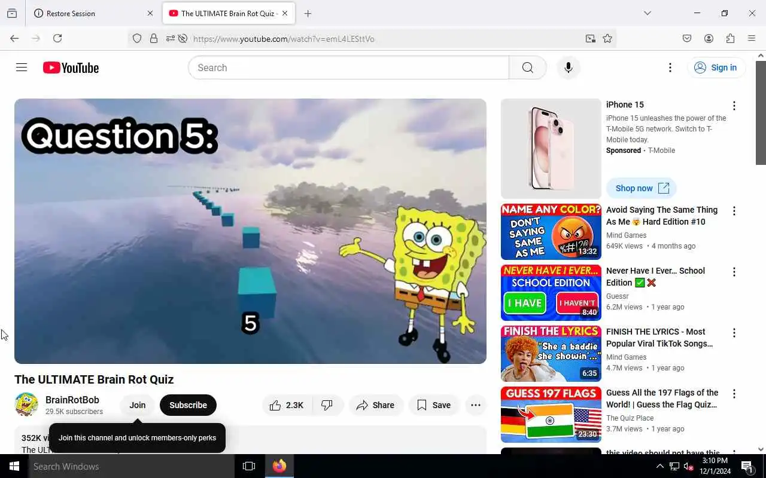The height and width of the screenshot is (478, 766).
Task: Click Firefox icon in taskbar
Action: (x=279, y=466)
